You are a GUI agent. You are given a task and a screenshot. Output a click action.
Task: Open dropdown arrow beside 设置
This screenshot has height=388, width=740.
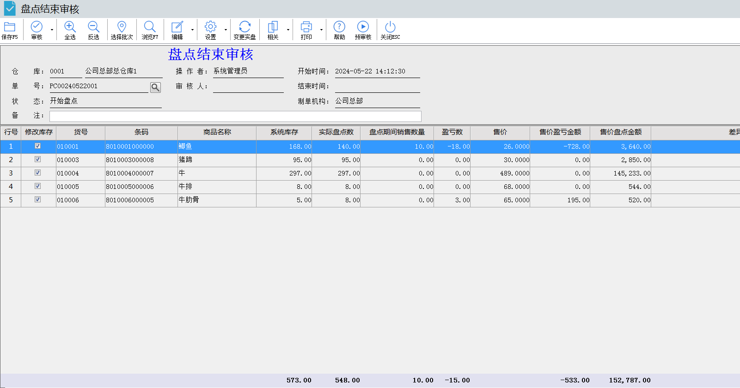pyautogui.click(x=226, y=30)
